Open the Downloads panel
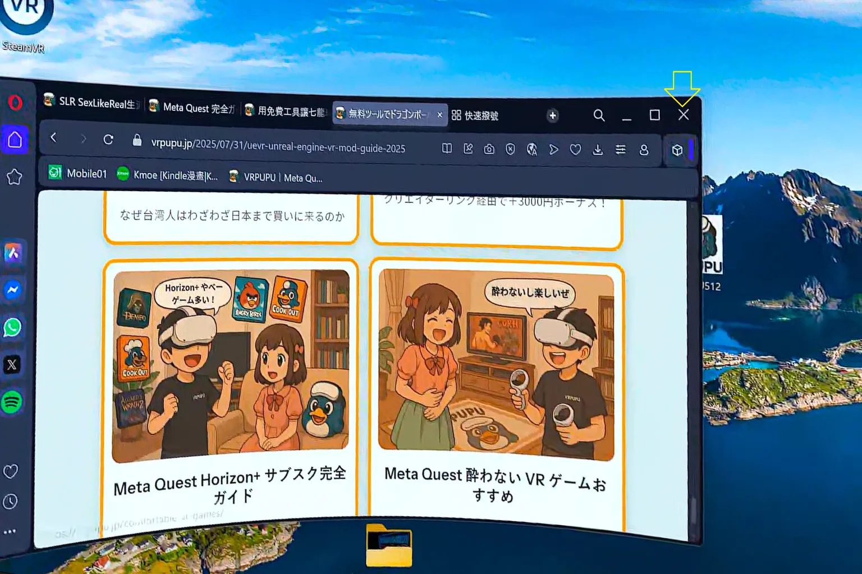Screen dimensions: 862x574 (598, 150)
